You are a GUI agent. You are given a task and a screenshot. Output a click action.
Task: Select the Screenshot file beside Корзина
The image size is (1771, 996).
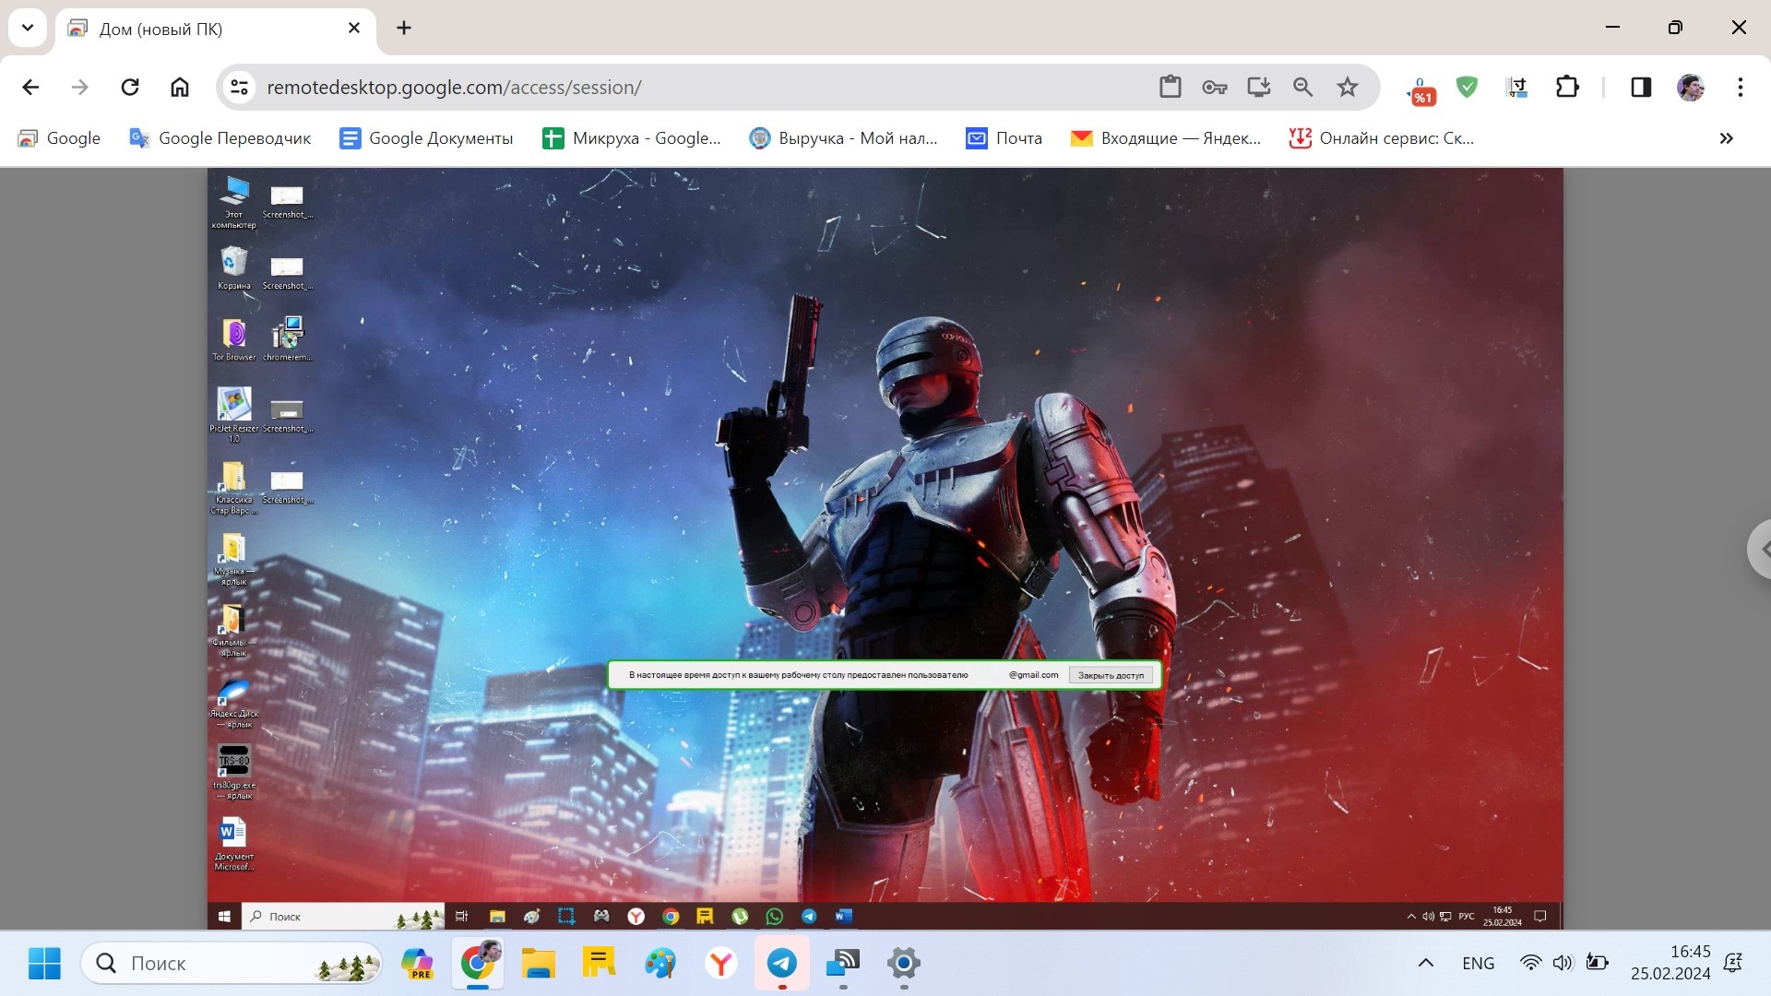[x=287, y=272]
